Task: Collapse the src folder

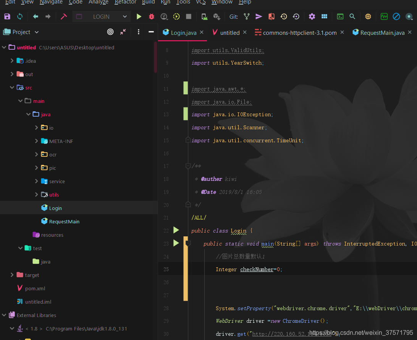Action: (x=12, y=87)
